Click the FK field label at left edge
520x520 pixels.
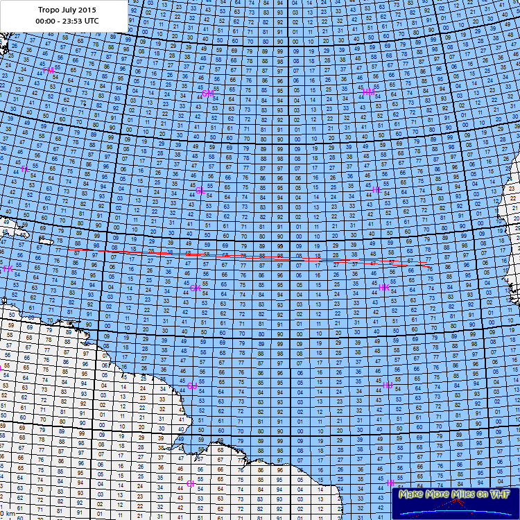(x=8, y=268)
